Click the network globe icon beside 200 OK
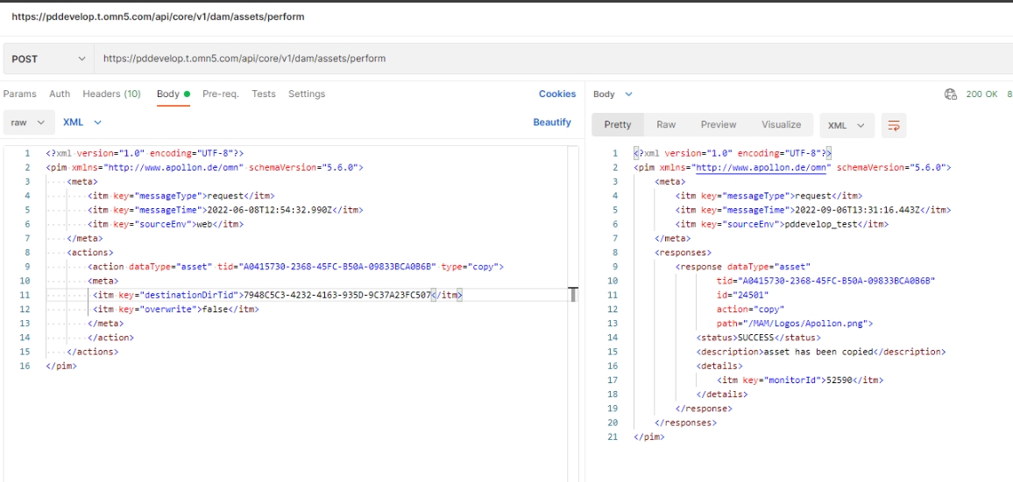Viewport: 1013px width, 482px height. (x=950, y=94)
